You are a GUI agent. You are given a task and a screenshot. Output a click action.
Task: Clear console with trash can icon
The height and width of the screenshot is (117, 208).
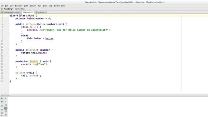click(x=6, y=115)
